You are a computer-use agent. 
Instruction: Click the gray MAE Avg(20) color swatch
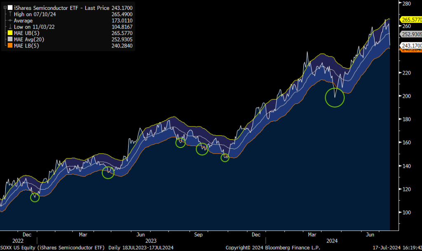9,39
